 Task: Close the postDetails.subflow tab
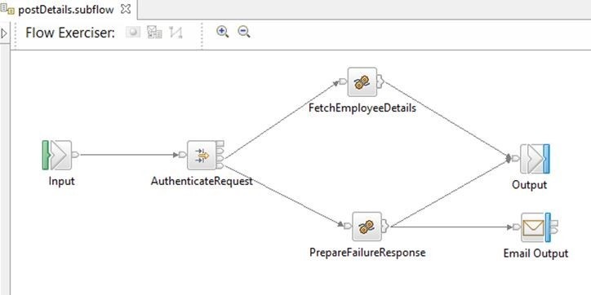(126, 10)
